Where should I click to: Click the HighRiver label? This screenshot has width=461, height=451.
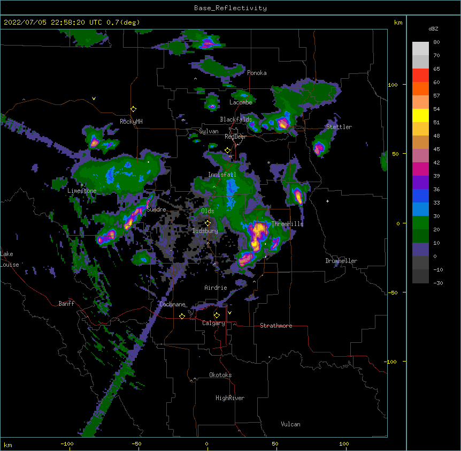(x=230, y=398)
